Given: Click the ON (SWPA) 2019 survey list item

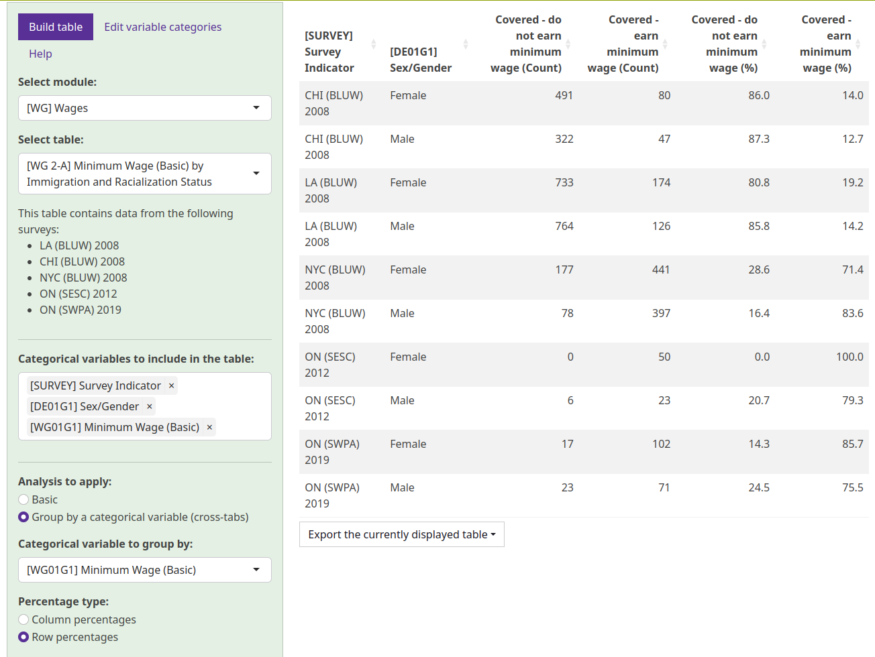Looking at the screenshot, I should [x=81, y=310].
